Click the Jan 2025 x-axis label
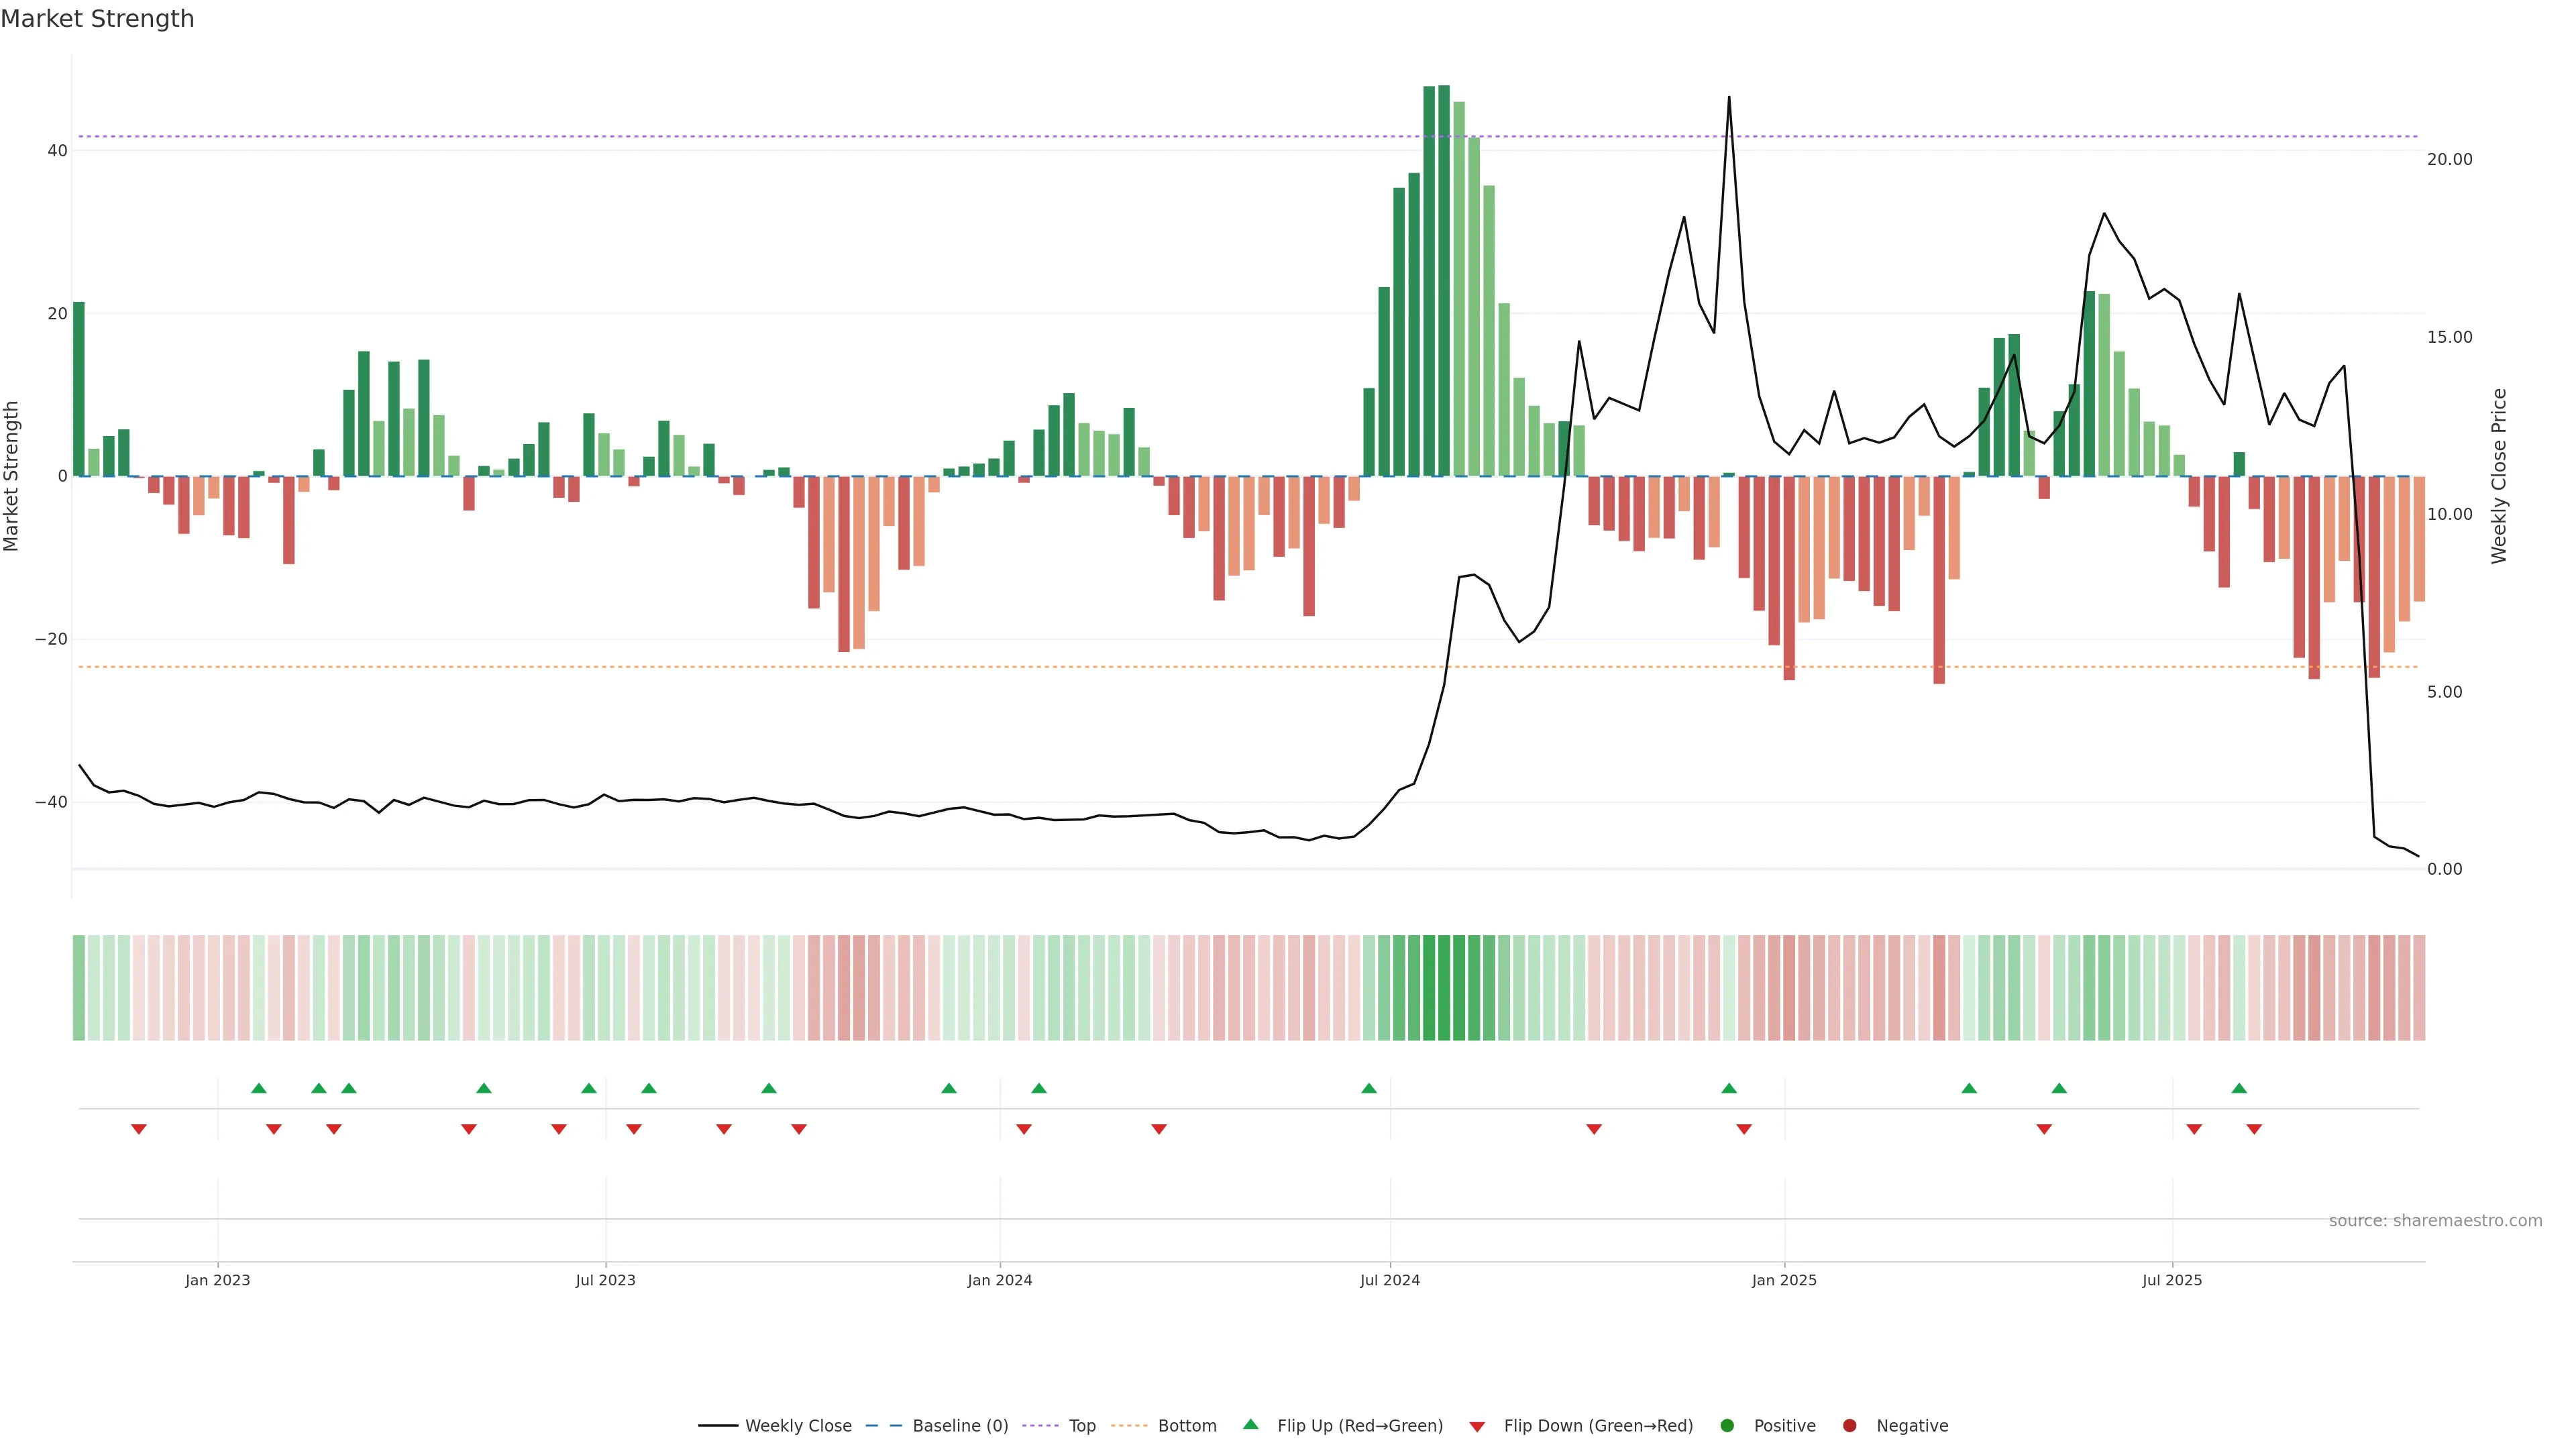The image size is (2576, 1449). pos(1784,1280)
